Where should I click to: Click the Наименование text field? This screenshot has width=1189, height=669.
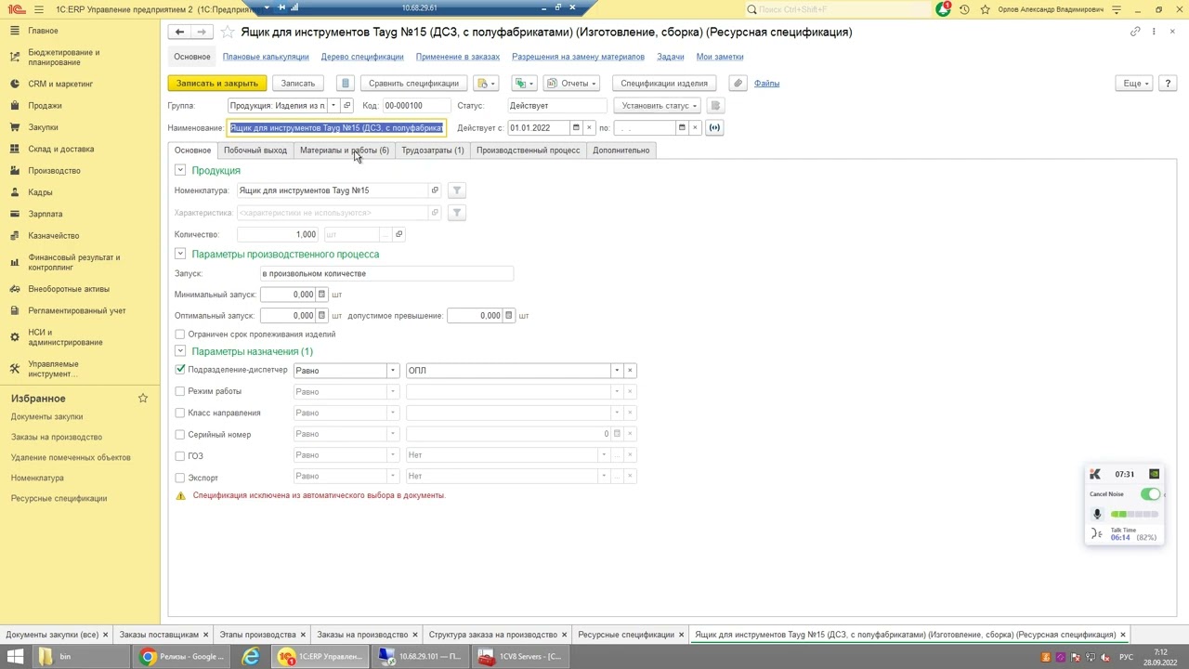pos(336,128)
